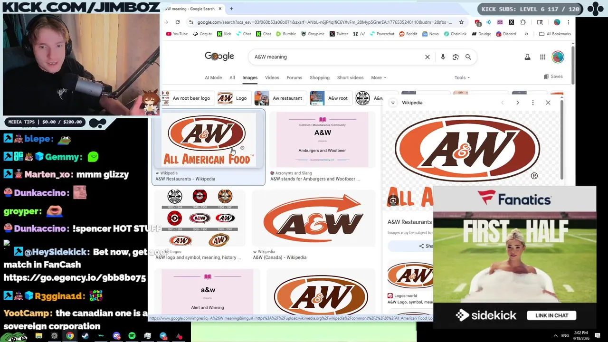Open Spotify from the taskbar
608x342 pixels.
click(132, 336)
